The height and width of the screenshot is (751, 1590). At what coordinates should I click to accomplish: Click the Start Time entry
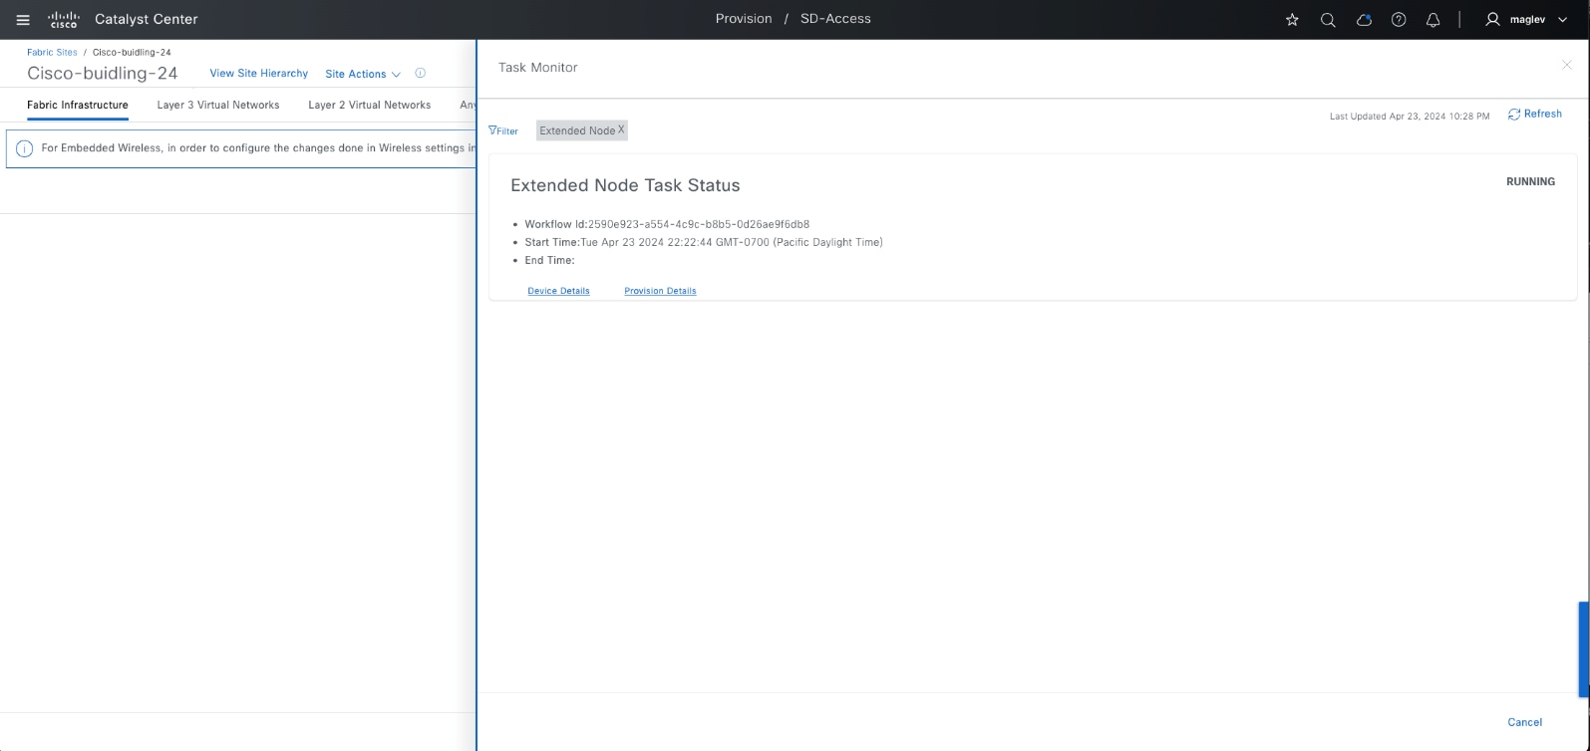704,242
